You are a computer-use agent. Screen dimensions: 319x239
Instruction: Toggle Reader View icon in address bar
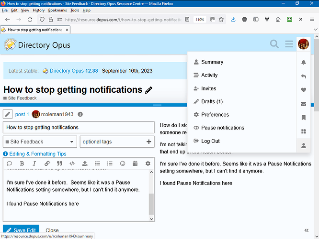[x=187, y=20]
